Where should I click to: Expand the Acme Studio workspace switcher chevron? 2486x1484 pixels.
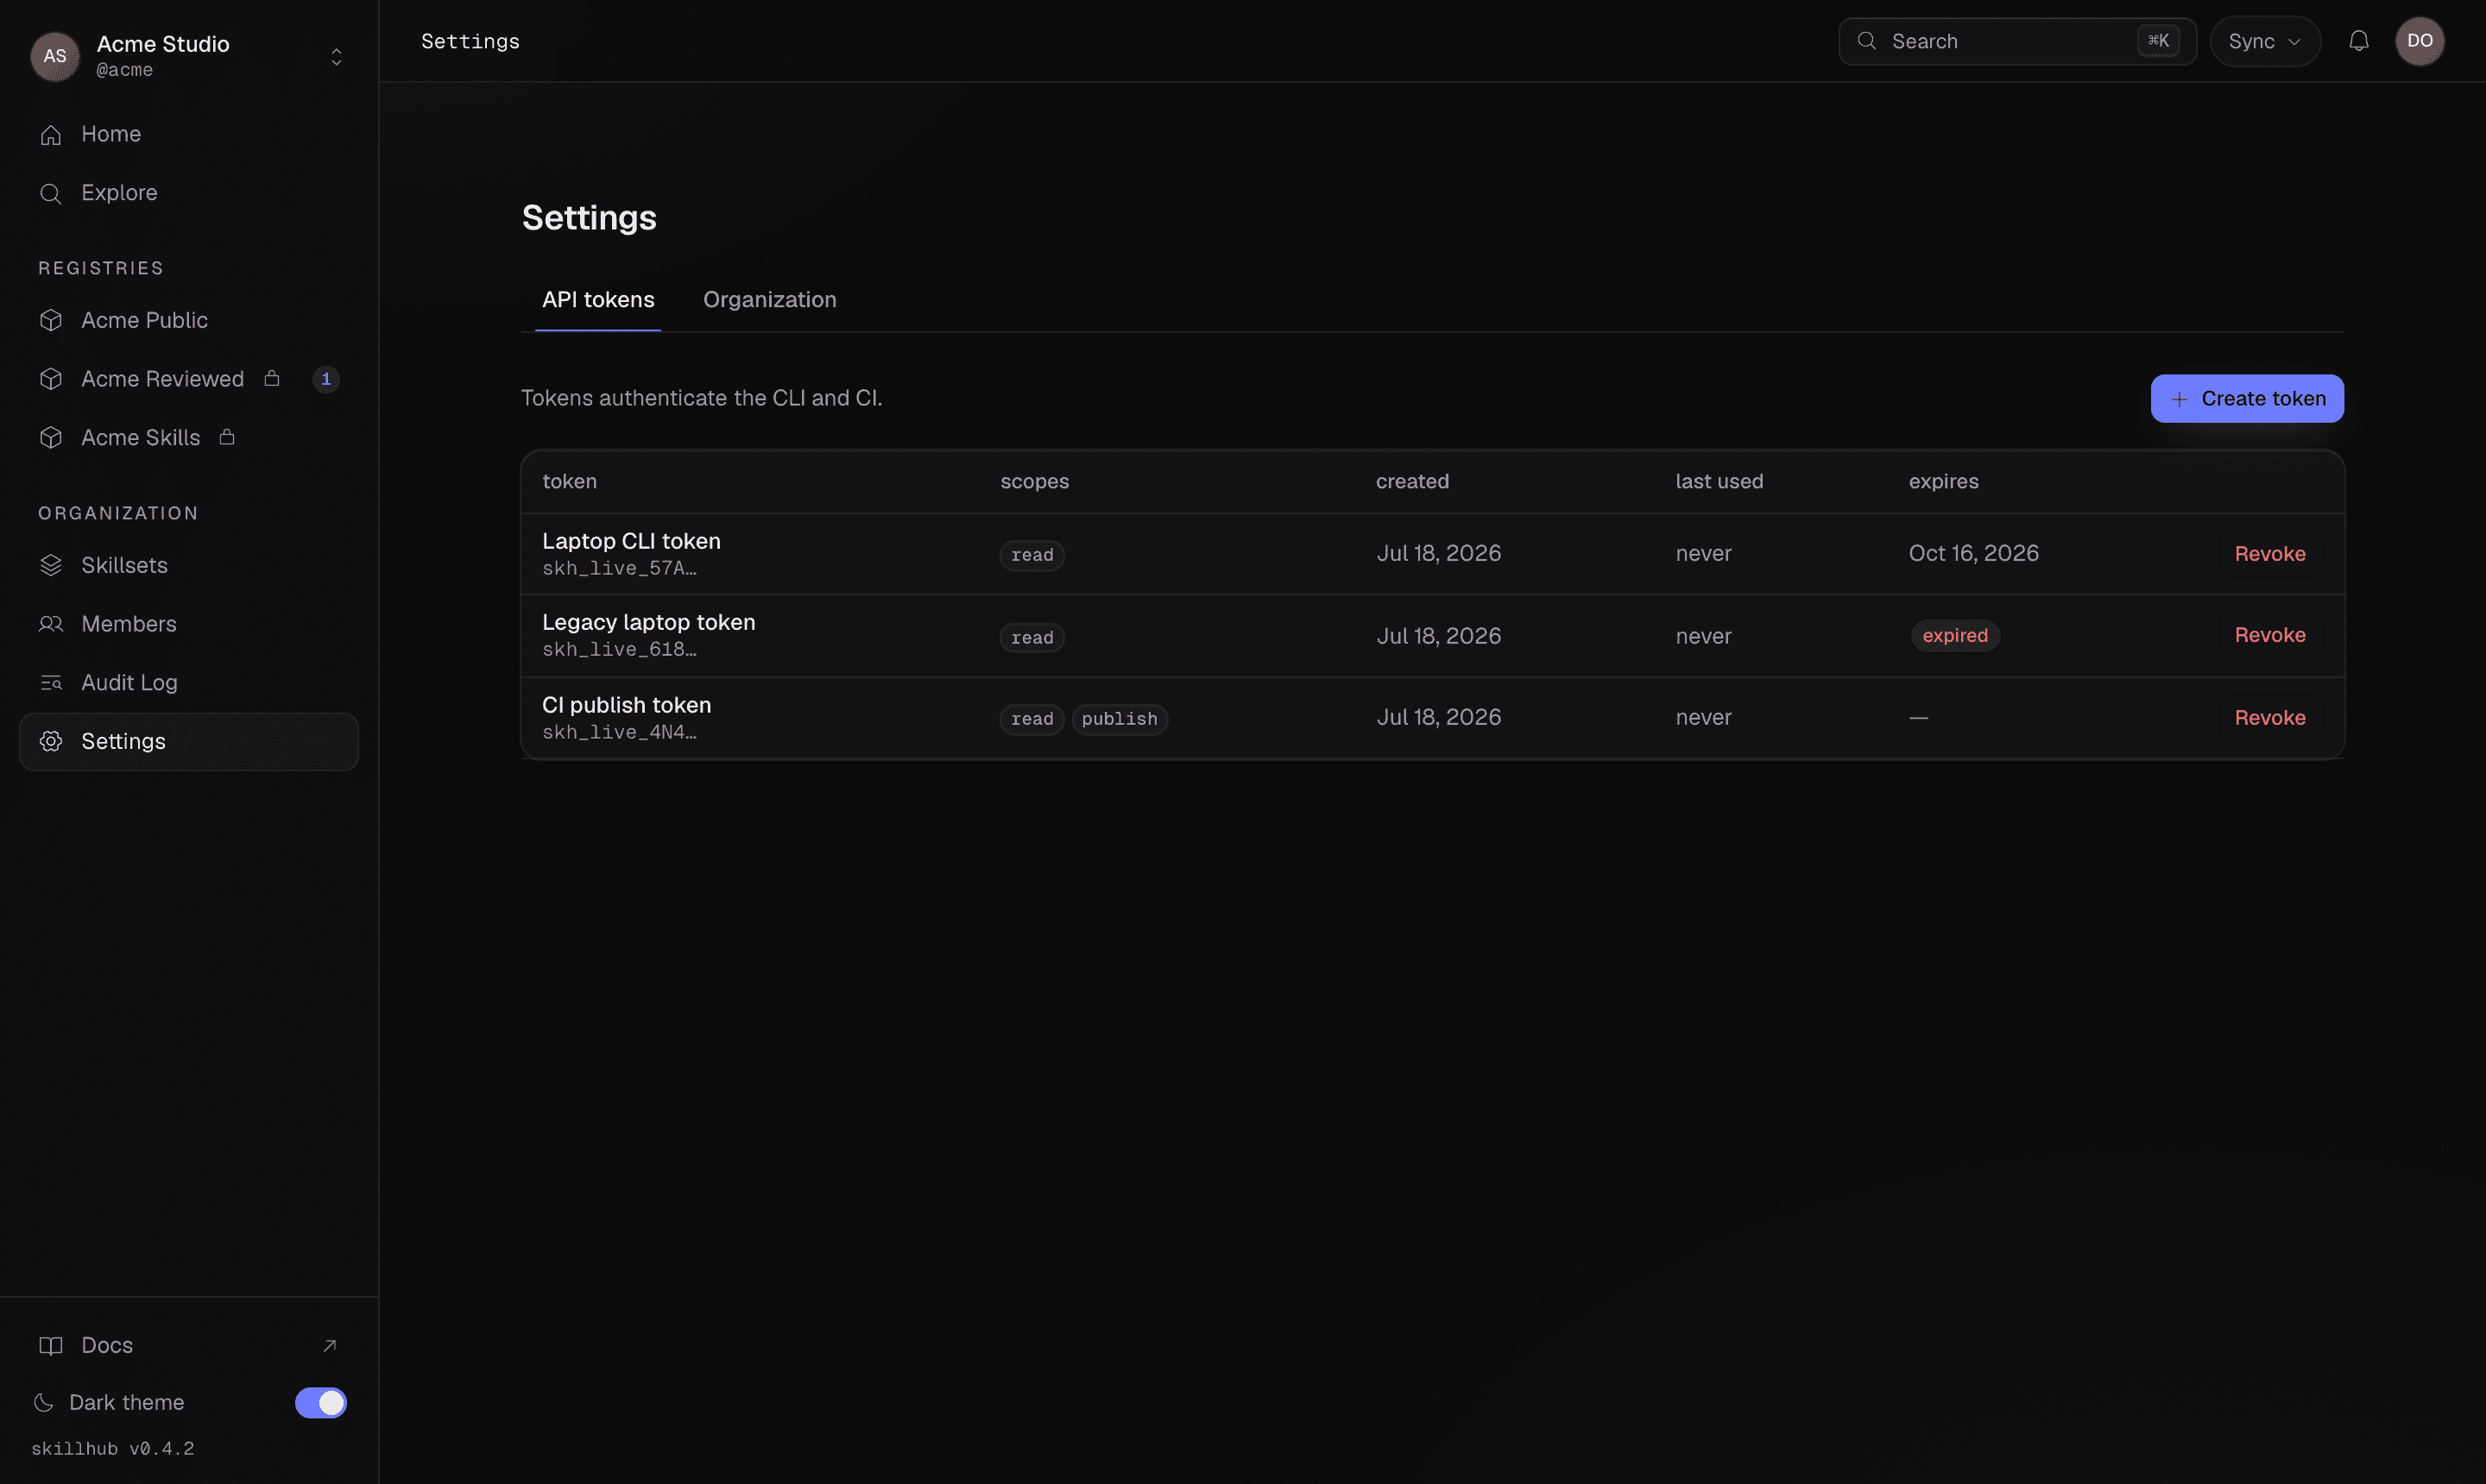[x=338, y=57]
